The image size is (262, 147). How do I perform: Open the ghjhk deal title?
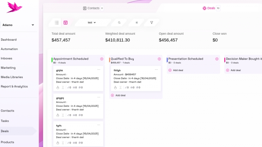(x=59, y=71)
